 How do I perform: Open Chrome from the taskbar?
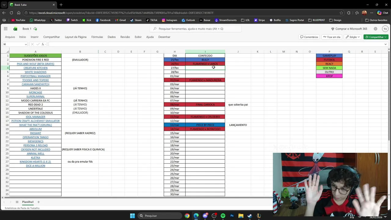(x=187, y=216)
